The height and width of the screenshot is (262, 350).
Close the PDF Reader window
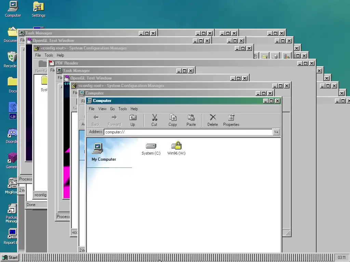312,63
